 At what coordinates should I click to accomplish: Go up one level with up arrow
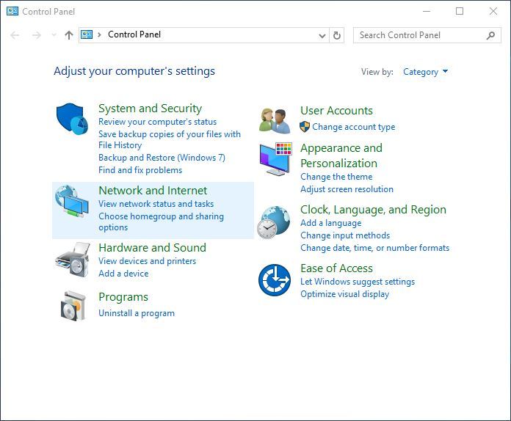69,35
